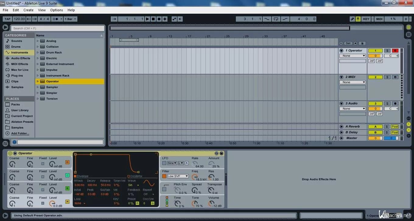Toggle Operator device activator
The width and height of the screenshot is (414, 221).
pos(10,153)
